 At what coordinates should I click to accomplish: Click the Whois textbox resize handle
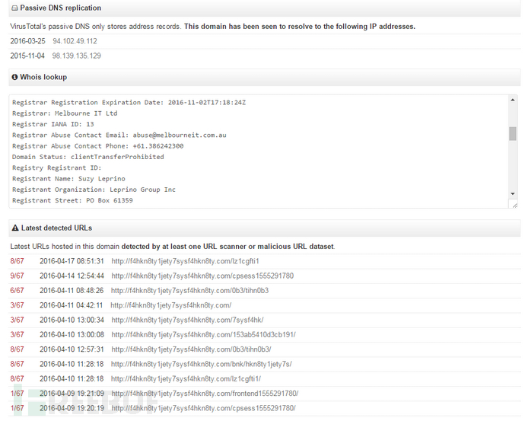point(514,205)
